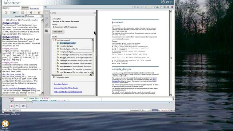Open the 'dlm_doctype_config_file' result link in left panel
The width and height of the screenshot is (233, 131).
13,74
